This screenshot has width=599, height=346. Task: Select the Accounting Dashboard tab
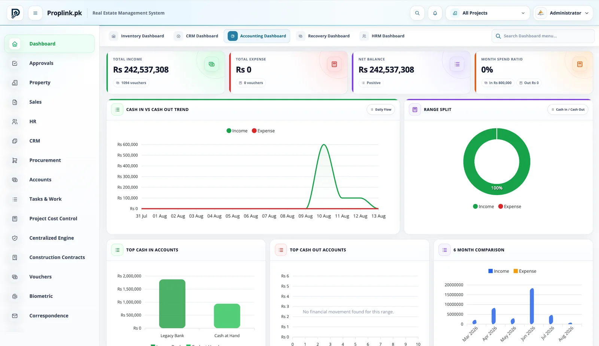pos(257,36)
